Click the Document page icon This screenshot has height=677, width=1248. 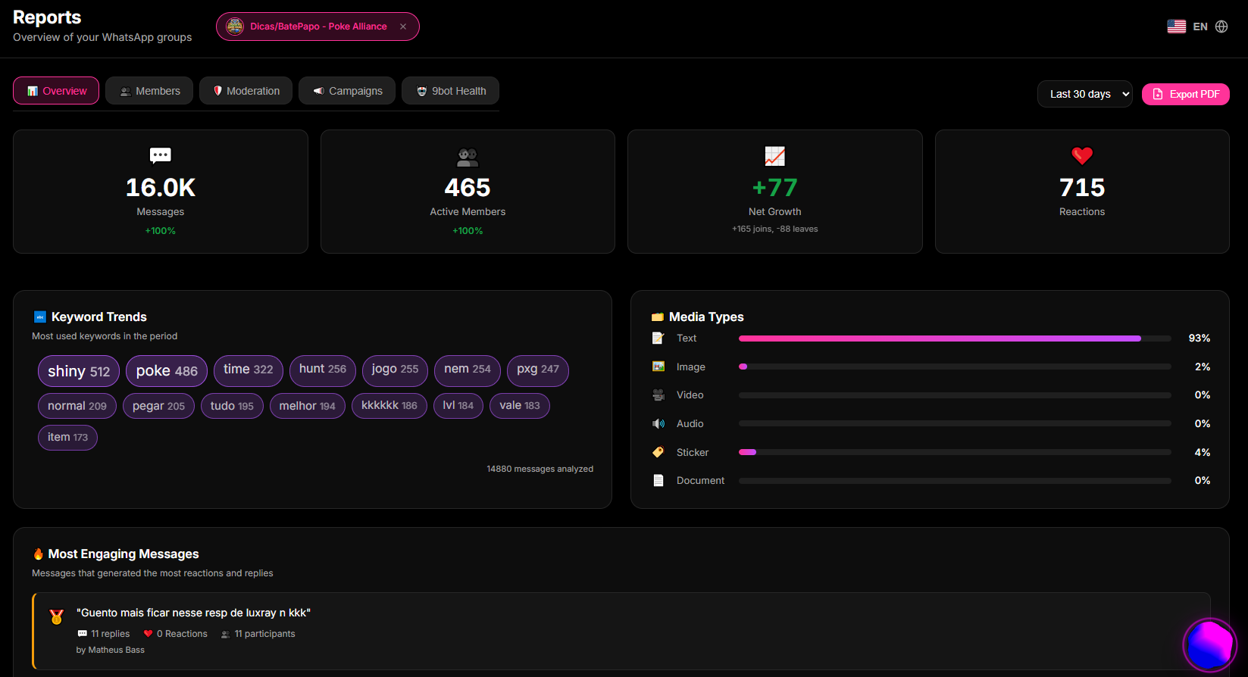click(x=658, y=480)
